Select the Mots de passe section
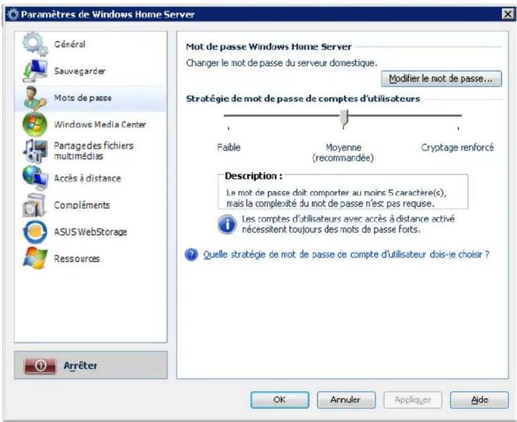Screen dimensions: 517x422 coord(91,98)
